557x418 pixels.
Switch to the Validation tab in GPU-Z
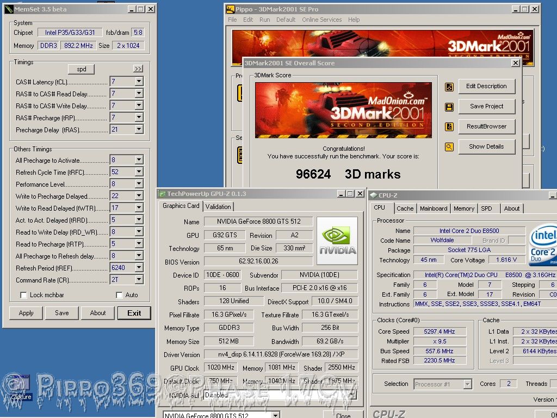click(218, 207)
